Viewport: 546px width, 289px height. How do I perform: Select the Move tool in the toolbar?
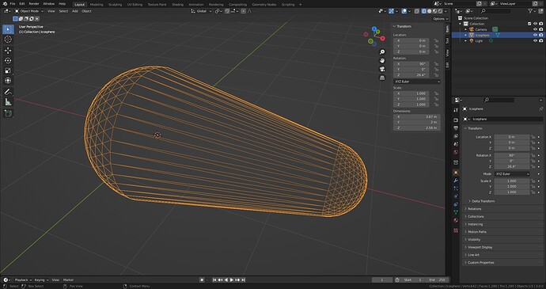point(8,51)
